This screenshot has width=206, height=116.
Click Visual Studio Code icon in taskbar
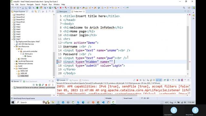[x=103, y=102]
